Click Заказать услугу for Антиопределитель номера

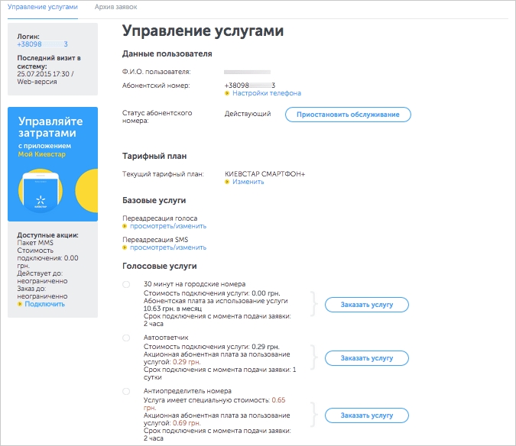367,415
